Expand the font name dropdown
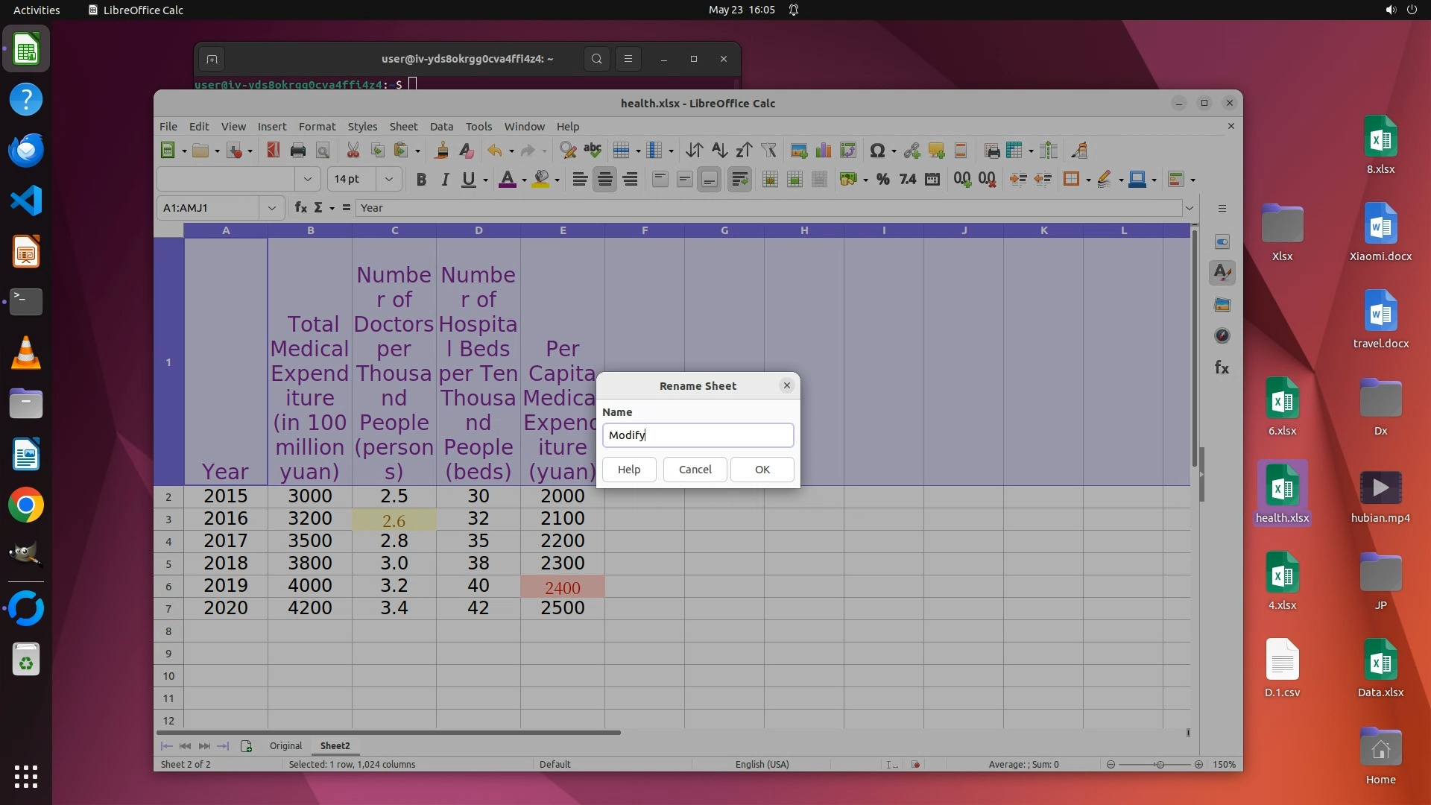The image size is (1431, 805). pos(307,179)
